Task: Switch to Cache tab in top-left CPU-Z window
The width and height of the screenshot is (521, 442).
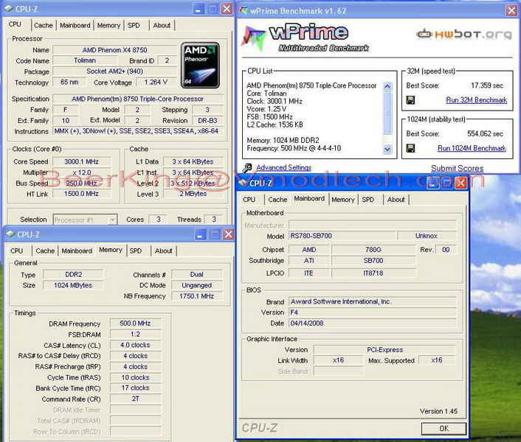Action: pyautogui.click(x=44, y=25)
